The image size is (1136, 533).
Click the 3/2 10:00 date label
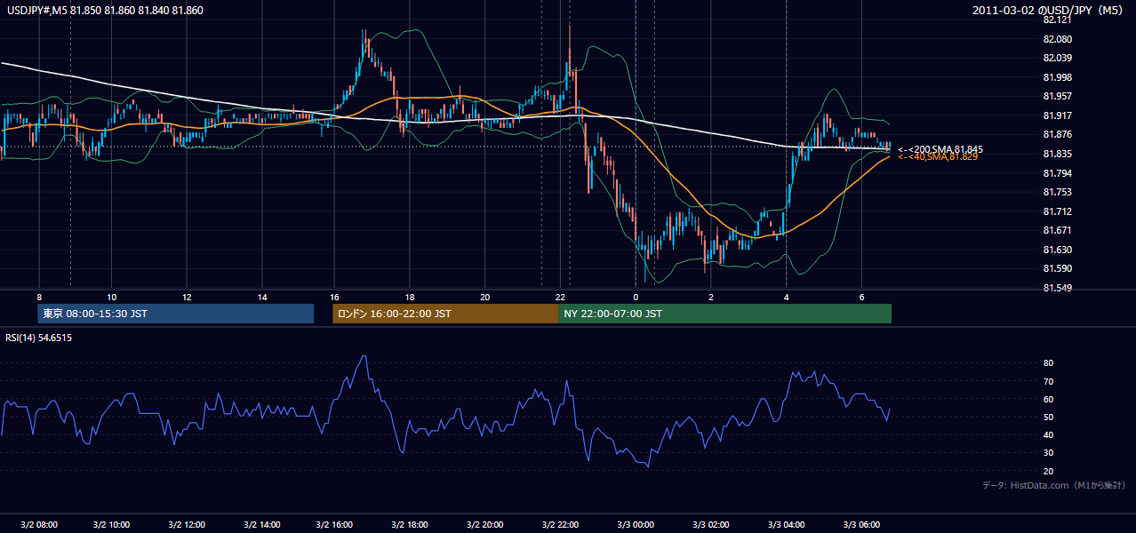[x=112, y=525]
